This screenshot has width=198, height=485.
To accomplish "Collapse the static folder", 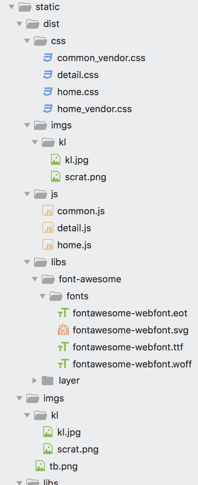I will [x=11, y=7].
